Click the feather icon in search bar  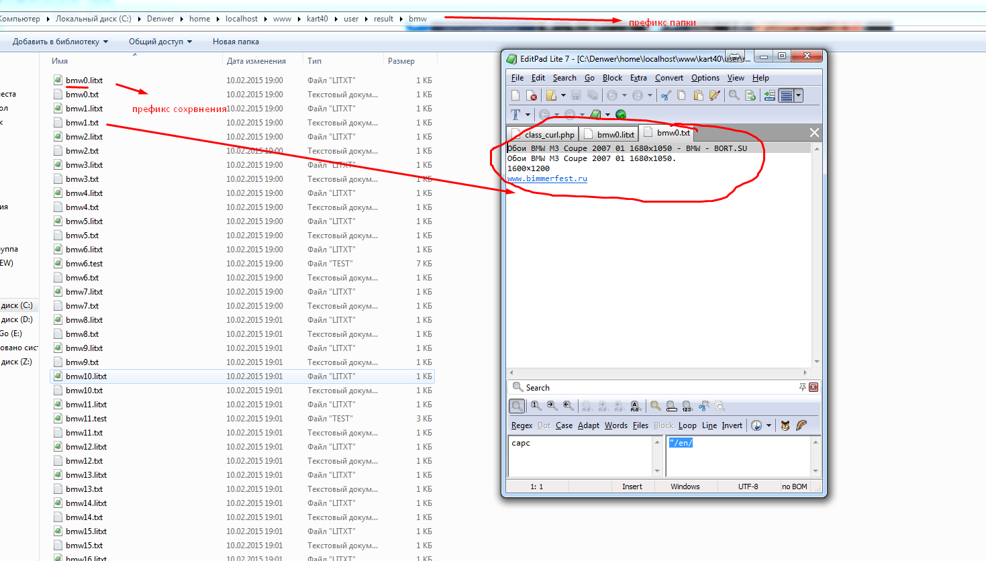pyautogui.click(x=801, y=425)
